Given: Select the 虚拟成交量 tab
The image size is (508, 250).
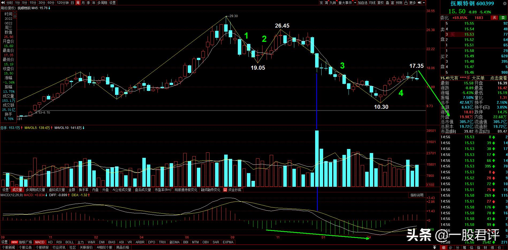Looking at the screenshot, I should 57,190.
